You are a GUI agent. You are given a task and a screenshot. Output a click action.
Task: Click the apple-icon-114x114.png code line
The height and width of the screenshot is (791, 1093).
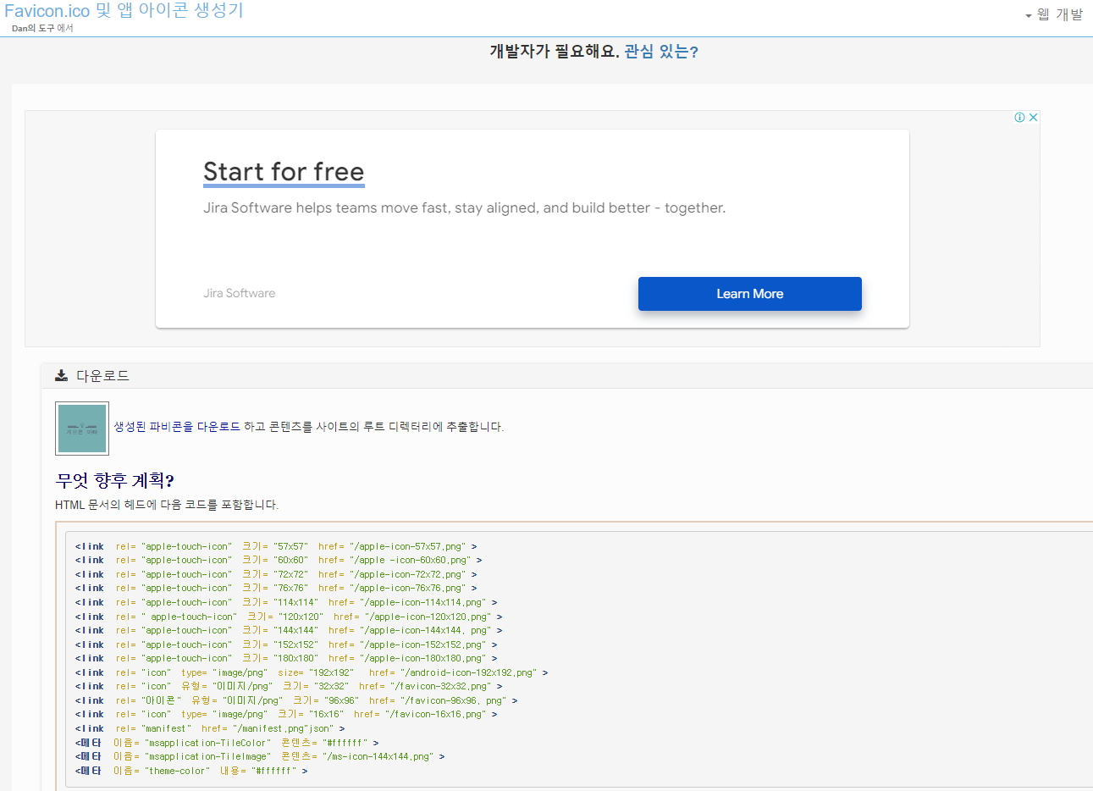(286, 602)
